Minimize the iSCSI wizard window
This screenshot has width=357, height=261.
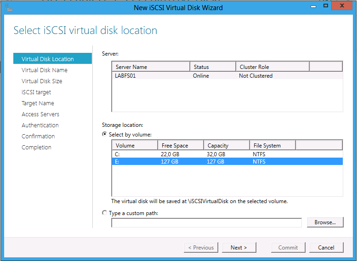coord(313,6)
